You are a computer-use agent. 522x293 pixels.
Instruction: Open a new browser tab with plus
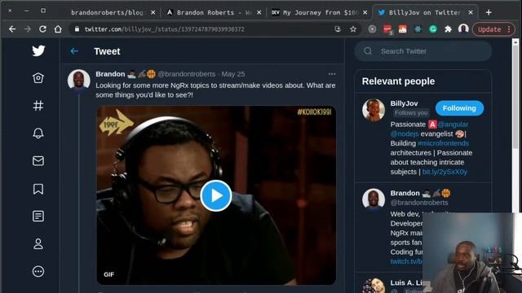pos(489,12)
